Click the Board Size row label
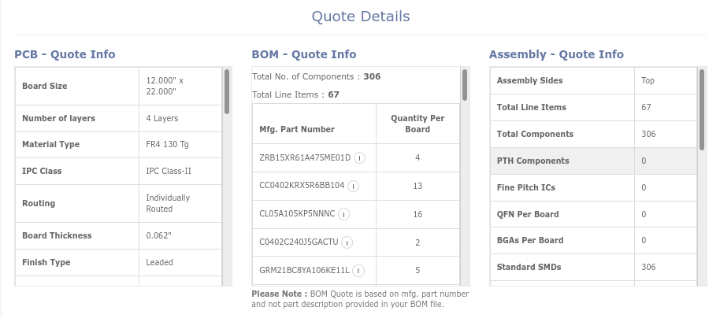 coord(45,86)
